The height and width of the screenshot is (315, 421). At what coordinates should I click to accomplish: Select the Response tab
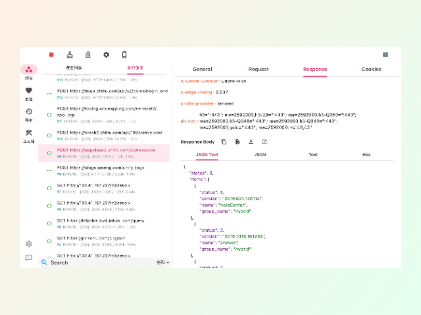pyautogui.click(x=315, y=69)
